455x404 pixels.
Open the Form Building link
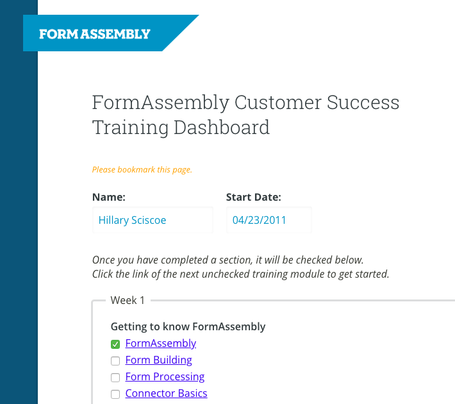pyautogui.click(x=159, y=360)
